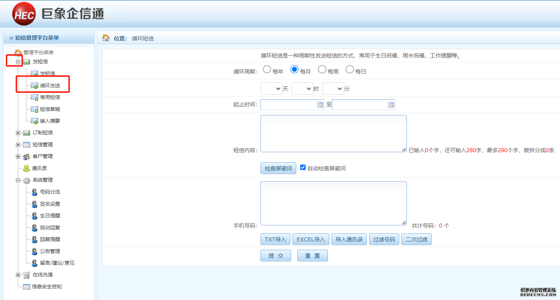Expand the 订制短信 tree node
Image resolution: width=560 pixels, height=300 pixels.
(x=18, y=133)
